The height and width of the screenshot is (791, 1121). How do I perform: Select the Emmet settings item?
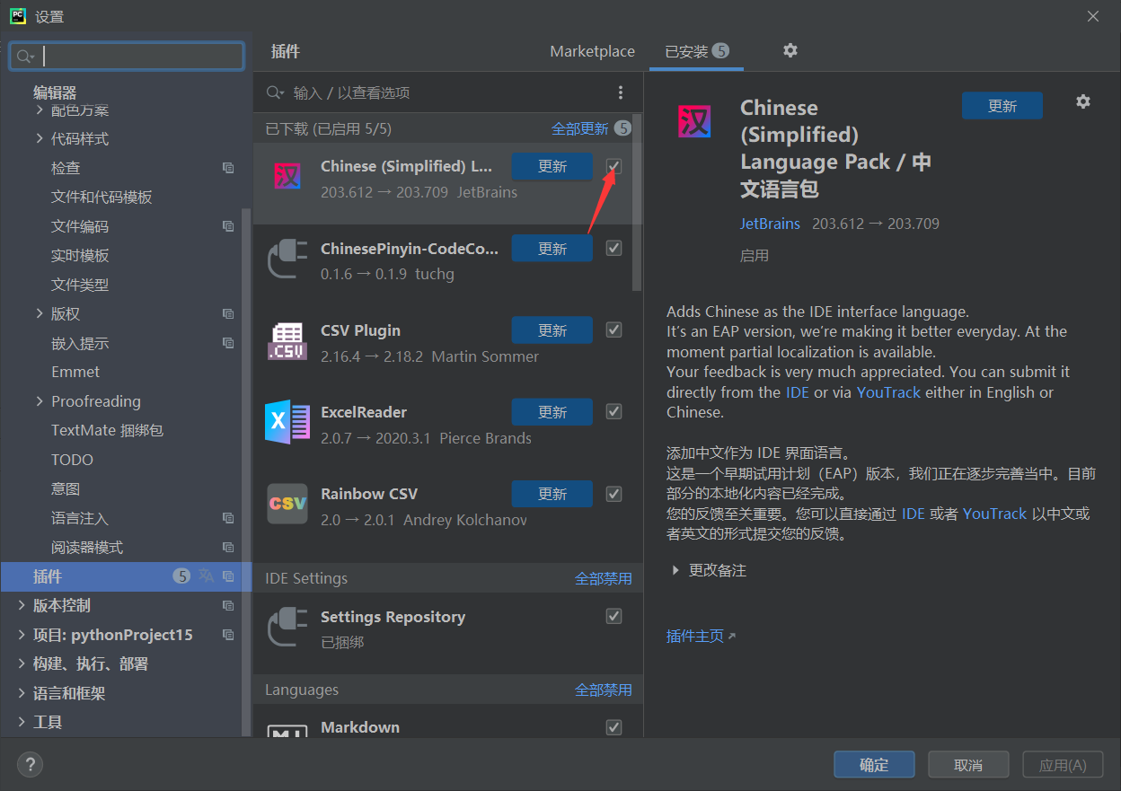pos(75,372)
